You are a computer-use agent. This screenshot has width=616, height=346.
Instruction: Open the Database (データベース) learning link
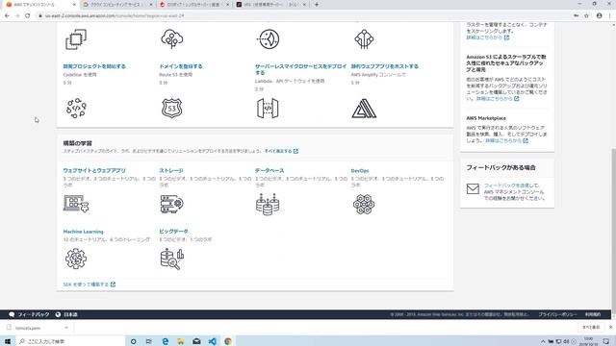269,171
